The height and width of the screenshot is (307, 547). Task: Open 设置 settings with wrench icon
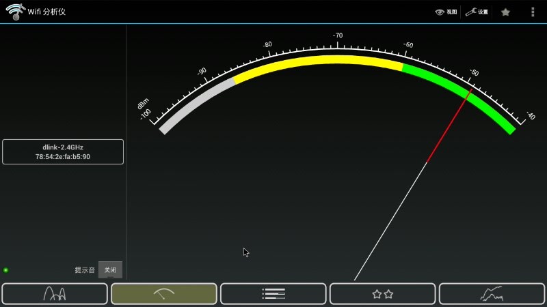[x=477, y=12]
